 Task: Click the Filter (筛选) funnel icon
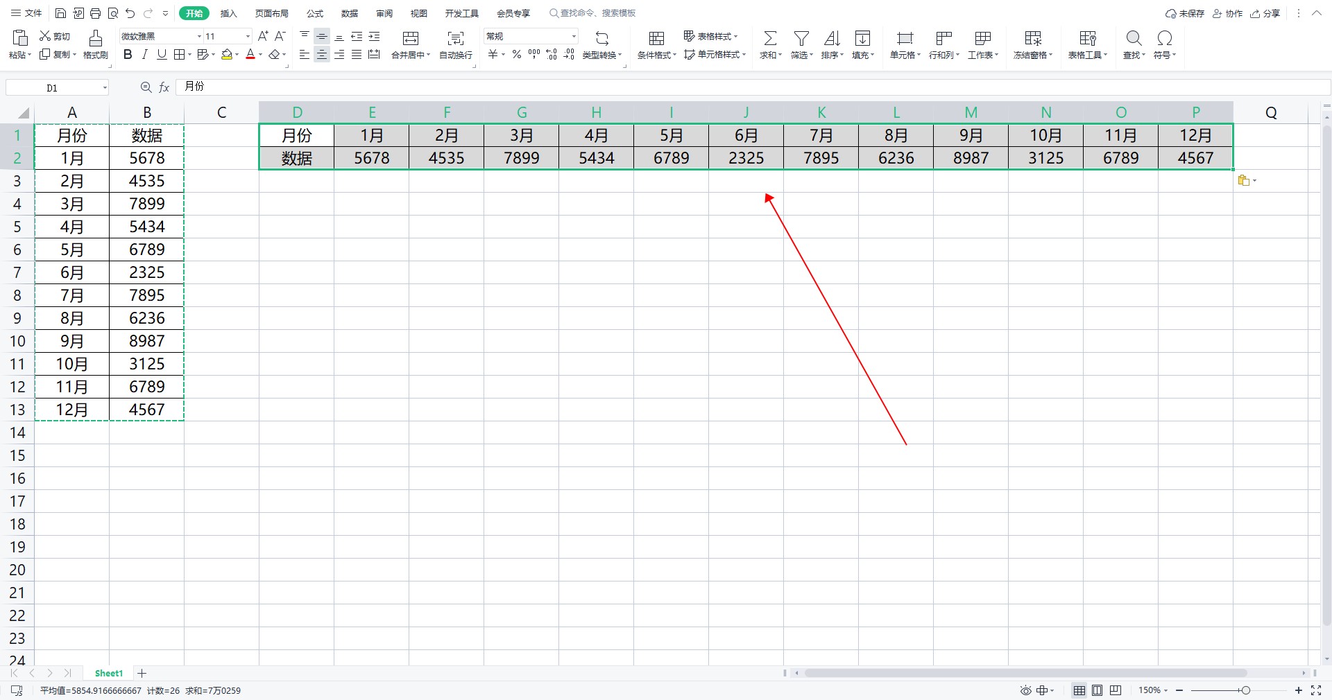click(x=801, y=38)
